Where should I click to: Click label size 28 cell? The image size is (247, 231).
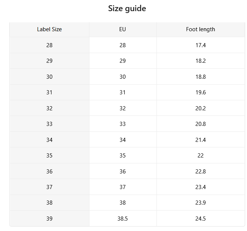click(x=50, y=45)
